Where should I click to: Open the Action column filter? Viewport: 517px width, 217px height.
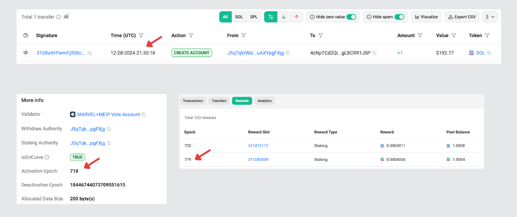190,35
